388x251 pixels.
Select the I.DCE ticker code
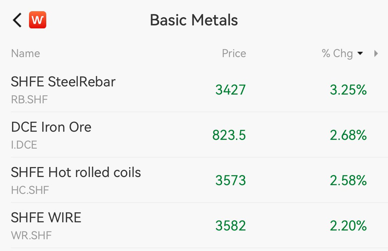click(24, 145)
